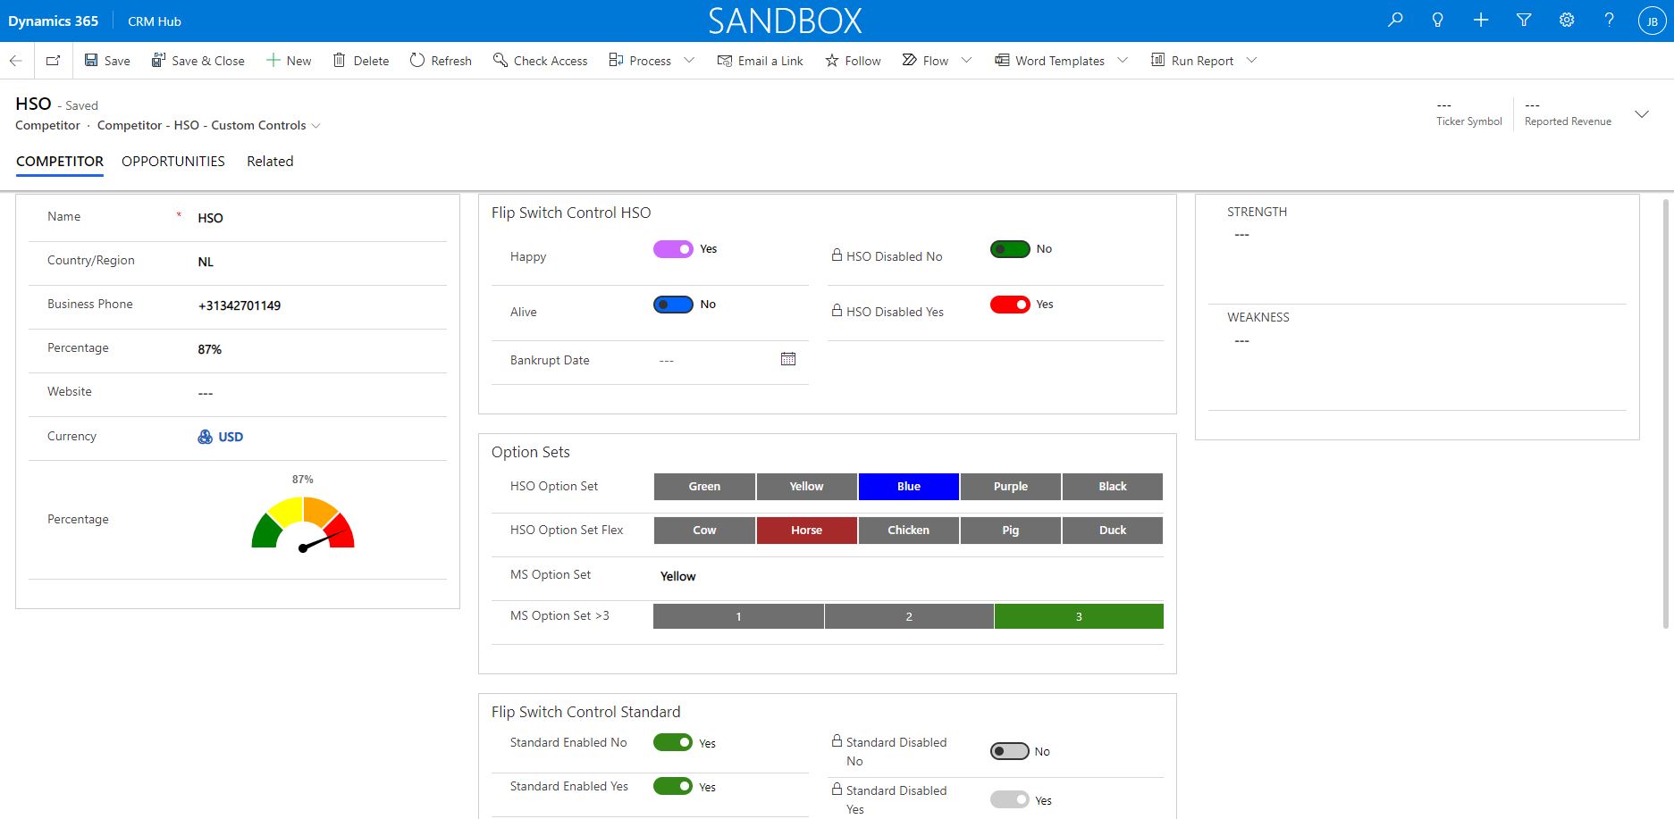
Task: Click the back arrow icon
Action: [15, 61]
